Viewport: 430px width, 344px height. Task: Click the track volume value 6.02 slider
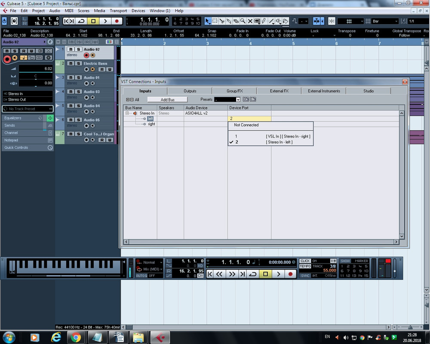[x=36, y=68]
